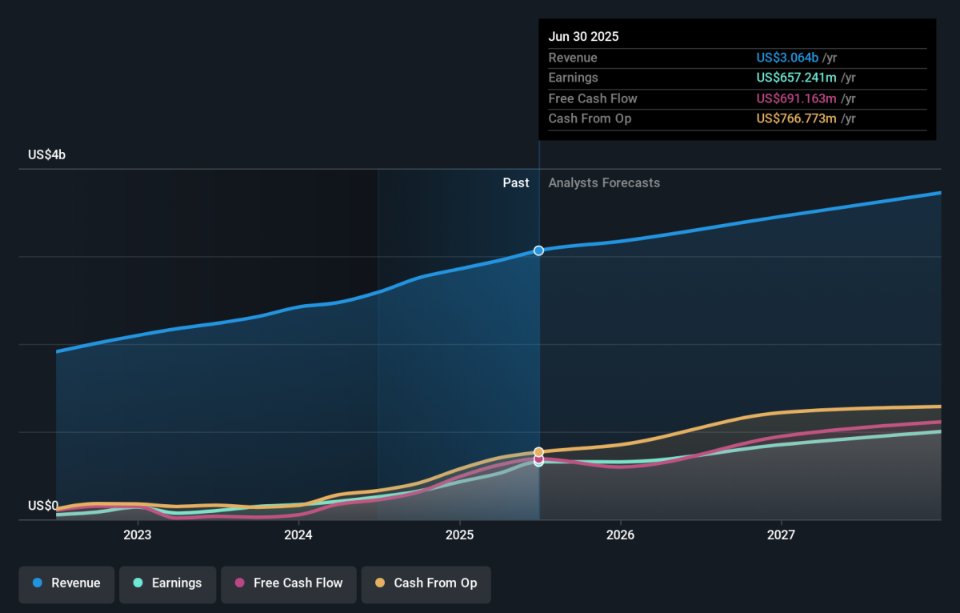960x613 pixels.
Task: Toggle the Free Cash Flow legend label
Action: 298,583
